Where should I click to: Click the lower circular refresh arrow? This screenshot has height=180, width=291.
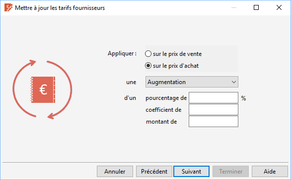(x=60, y=90)
